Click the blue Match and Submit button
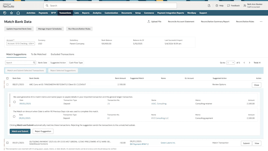The height and width of the screenshot is (151, 268). [x=20, y=131]
